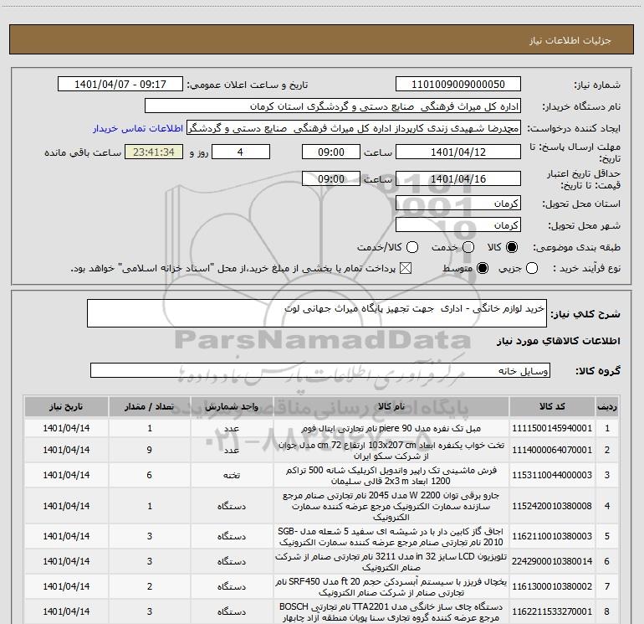
Task: Click the price validity hour 09:00 field
Action: pos(331,179)
